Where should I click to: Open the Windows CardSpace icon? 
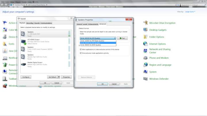pos(5,86)
